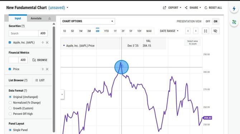Select the 1Y time range

coord(115,31)
